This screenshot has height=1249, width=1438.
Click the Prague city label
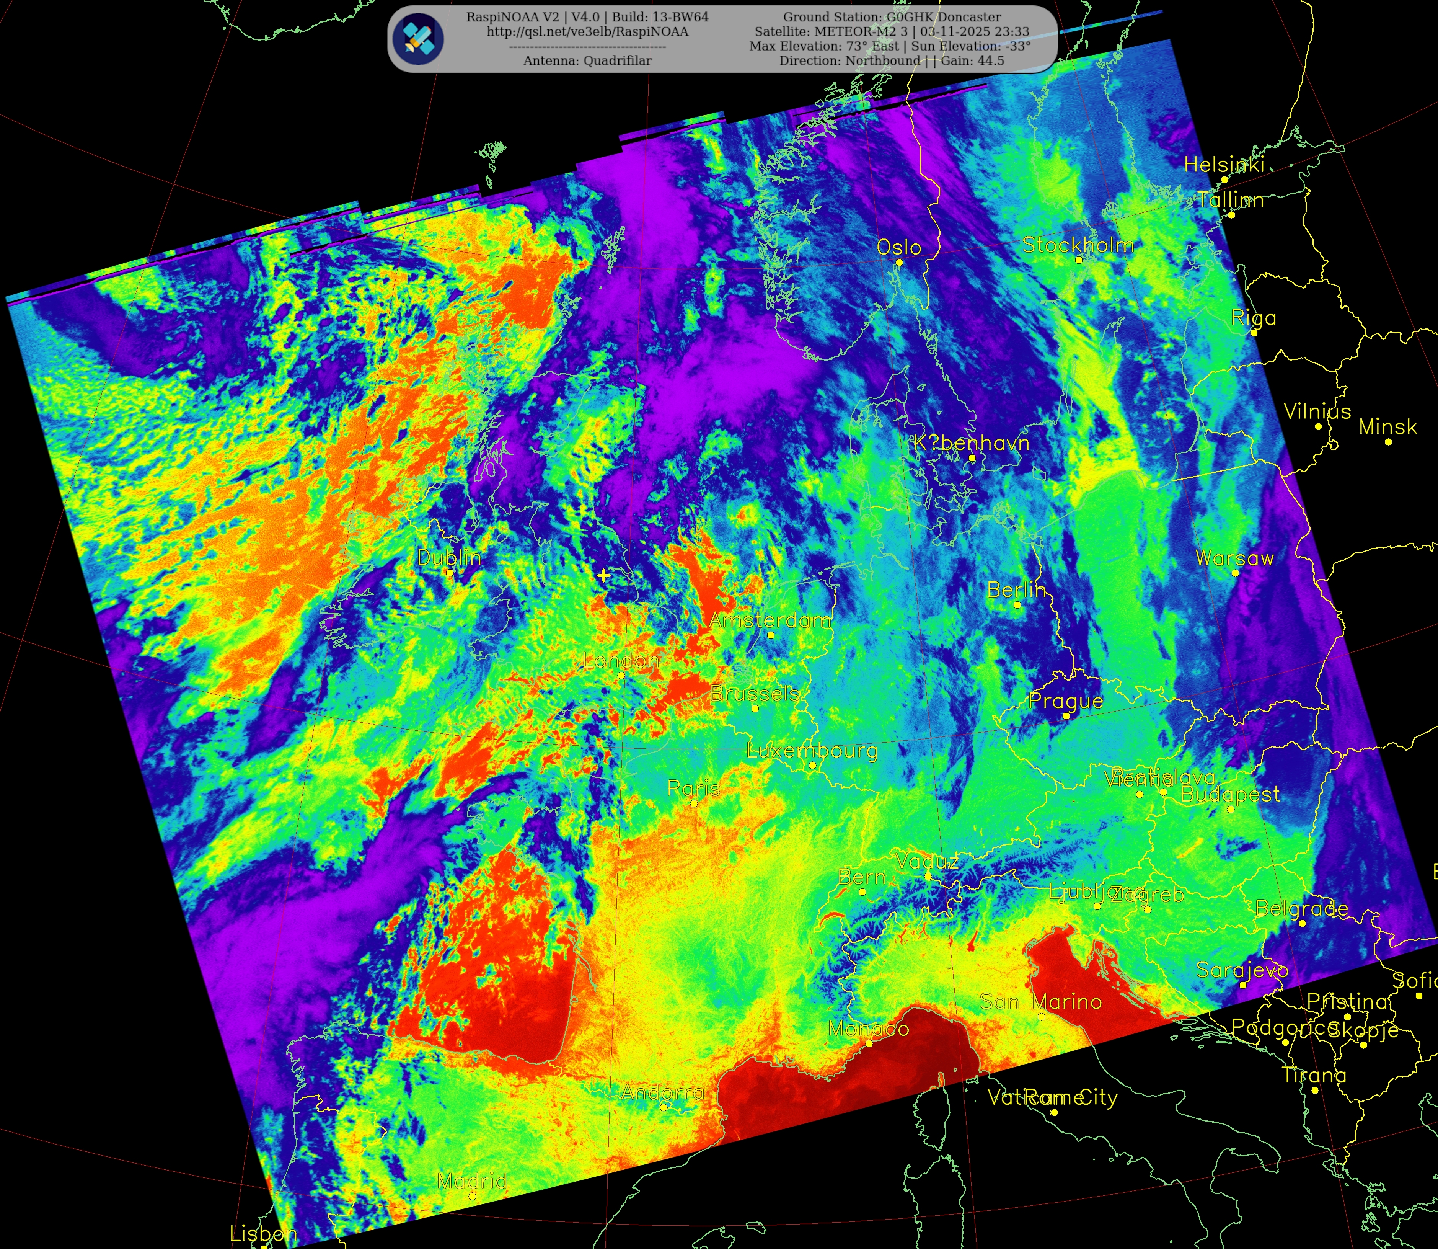pyautogui.click(x=1065, y=700)
